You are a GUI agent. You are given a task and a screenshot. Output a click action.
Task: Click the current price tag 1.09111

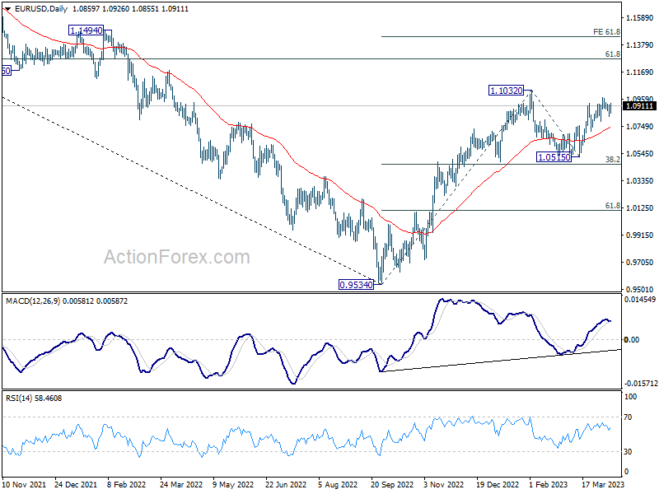(x=639, y=106)
